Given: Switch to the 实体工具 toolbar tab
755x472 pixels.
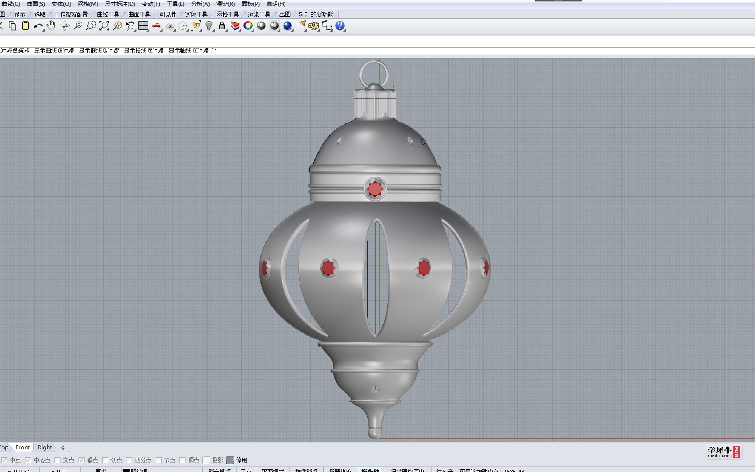Looking at the screenshot, I should click(x=196, y=14).
